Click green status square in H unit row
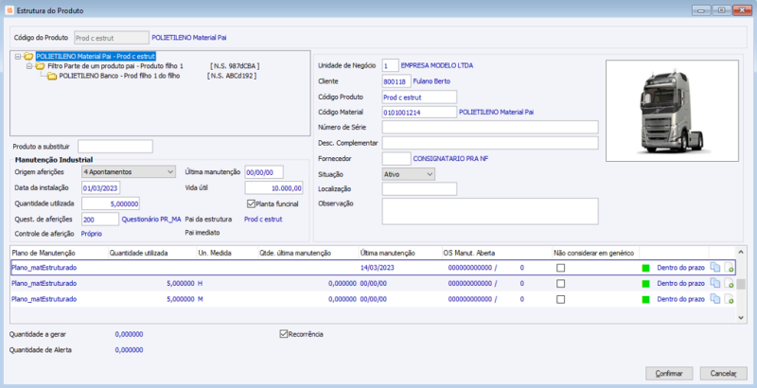Viewport: 757px width, 388px height. tap(645, 284)
